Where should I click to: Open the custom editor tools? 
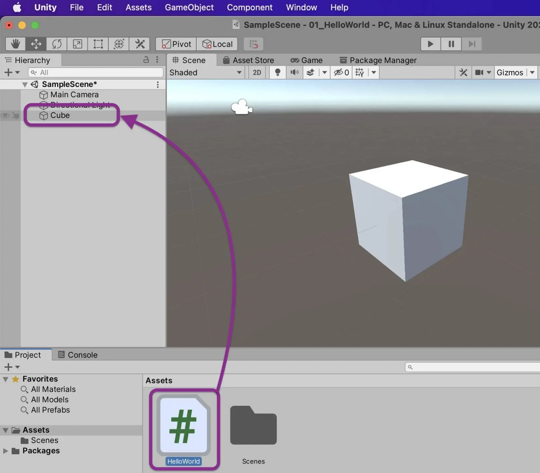[x=139, y=44]
